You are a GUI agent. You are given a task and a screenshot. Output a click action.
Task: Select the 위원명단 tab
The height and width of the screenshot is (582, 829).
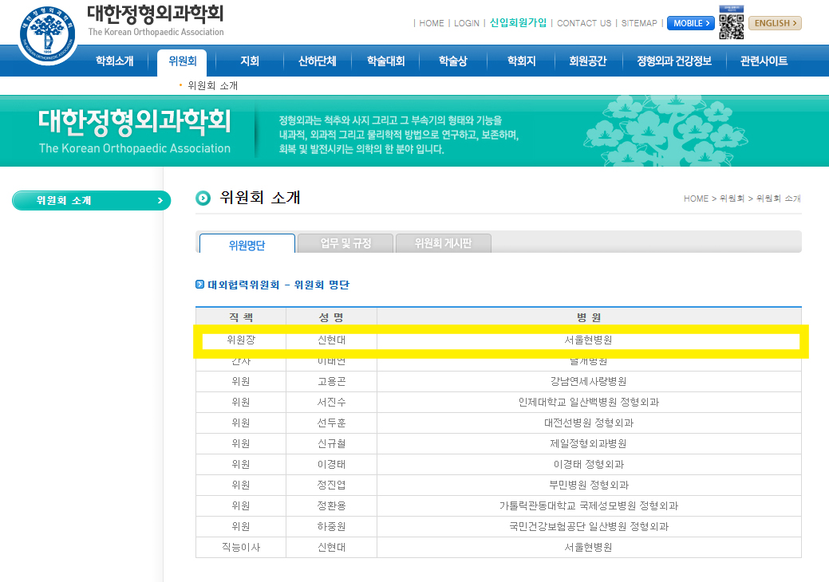coord(247,244)
